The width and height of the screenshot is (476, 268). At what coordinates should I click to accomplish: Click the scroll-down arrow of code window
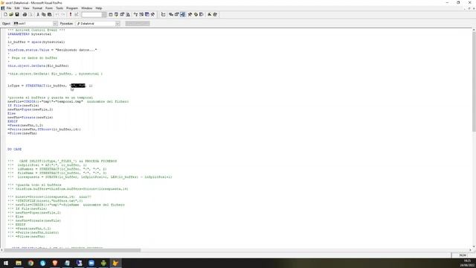[x=474, y=246]
